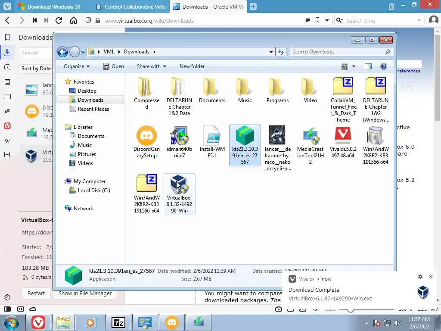The height and width of the screenshot is (331, 441).
Task: Go to Vivaldi home page
Action: [73, 21]
